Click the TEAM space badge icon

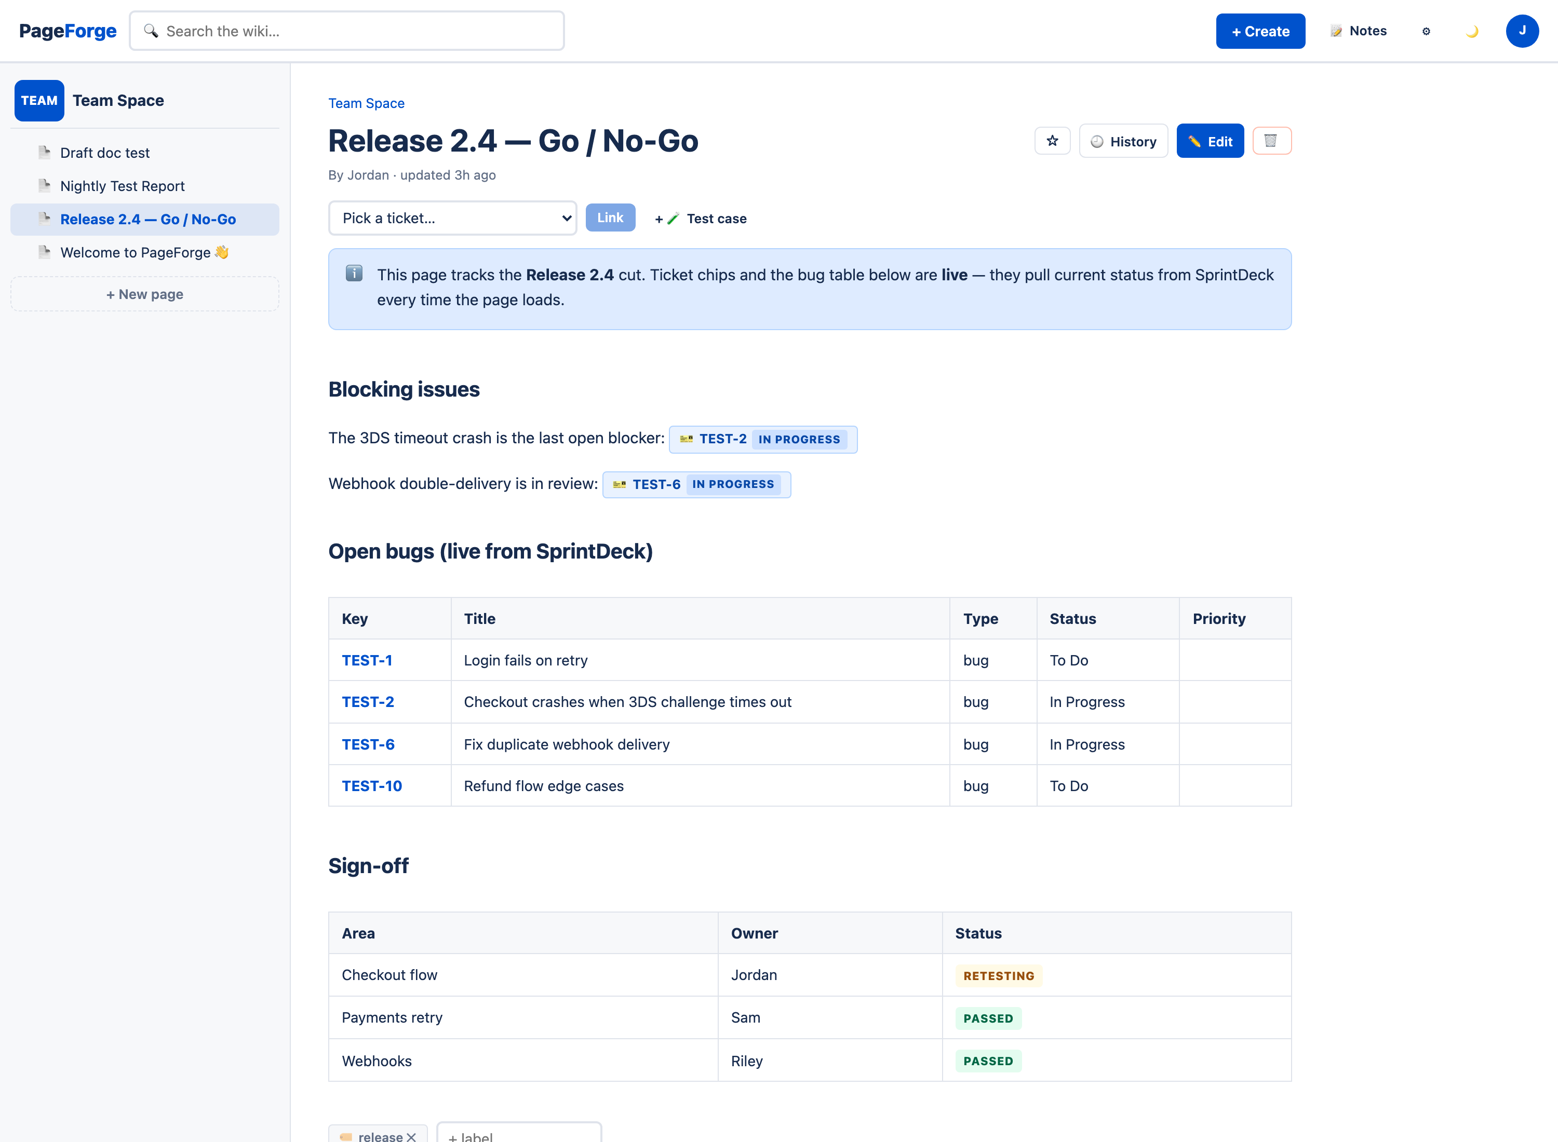(x=39, y=101)
